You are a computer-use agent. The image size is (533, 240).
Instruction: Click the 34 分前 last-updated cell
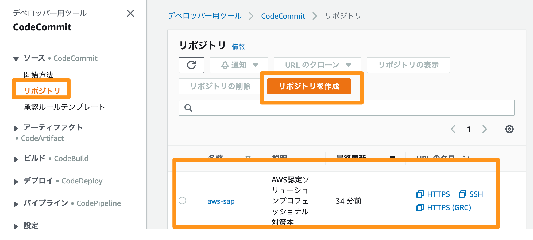(x=349, y=201)
